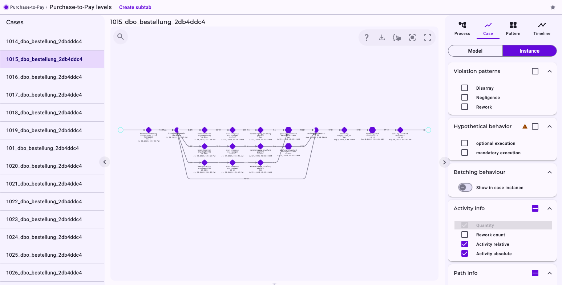Switch to the Pattern tab
562x285 pixels.
[513, 28]
